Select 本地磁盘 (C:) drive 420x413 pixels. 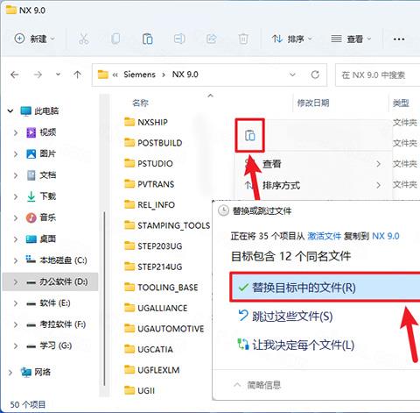[63, 260]
